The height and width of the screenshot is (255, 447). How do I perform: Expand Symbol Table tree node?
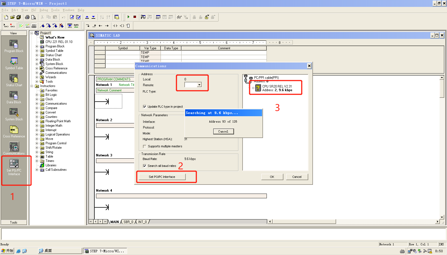37,51
